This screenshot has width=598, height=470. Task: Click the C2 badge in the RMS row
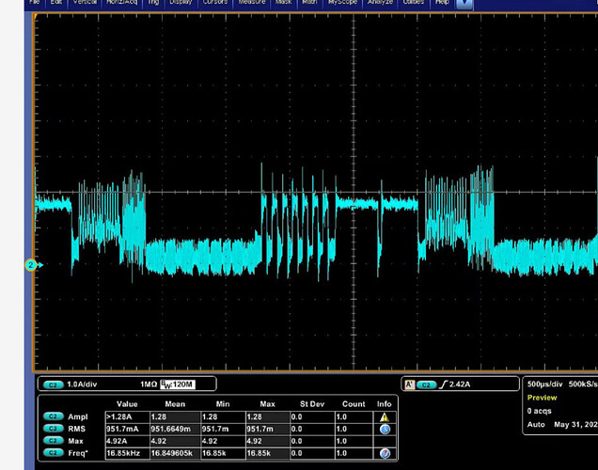[x=54, y=429]
